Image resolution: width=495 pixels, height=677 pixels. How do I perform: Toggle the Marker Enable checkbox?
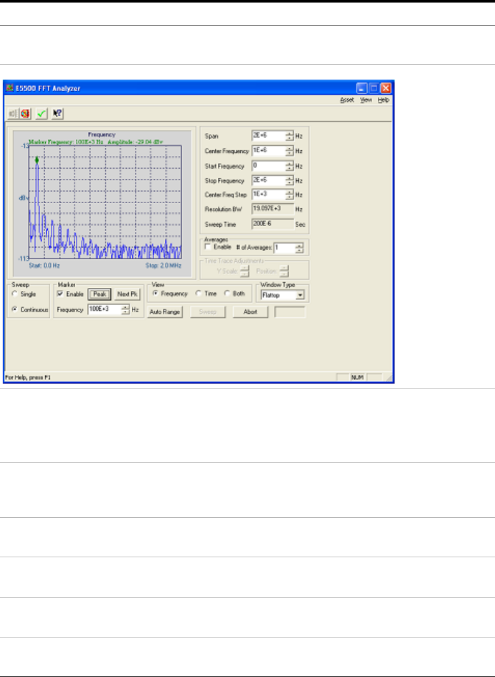(x=61, y=294)
